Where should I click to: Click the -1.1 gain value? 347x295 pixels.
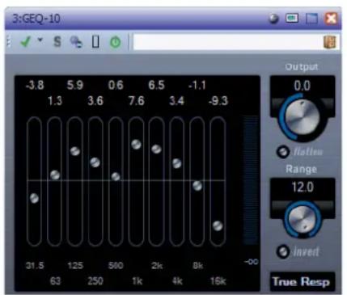pos(197,85)
